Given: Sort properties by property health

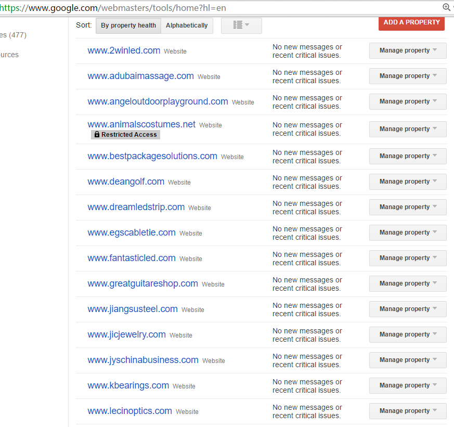Looking at the screenshot, I should 128,25.
